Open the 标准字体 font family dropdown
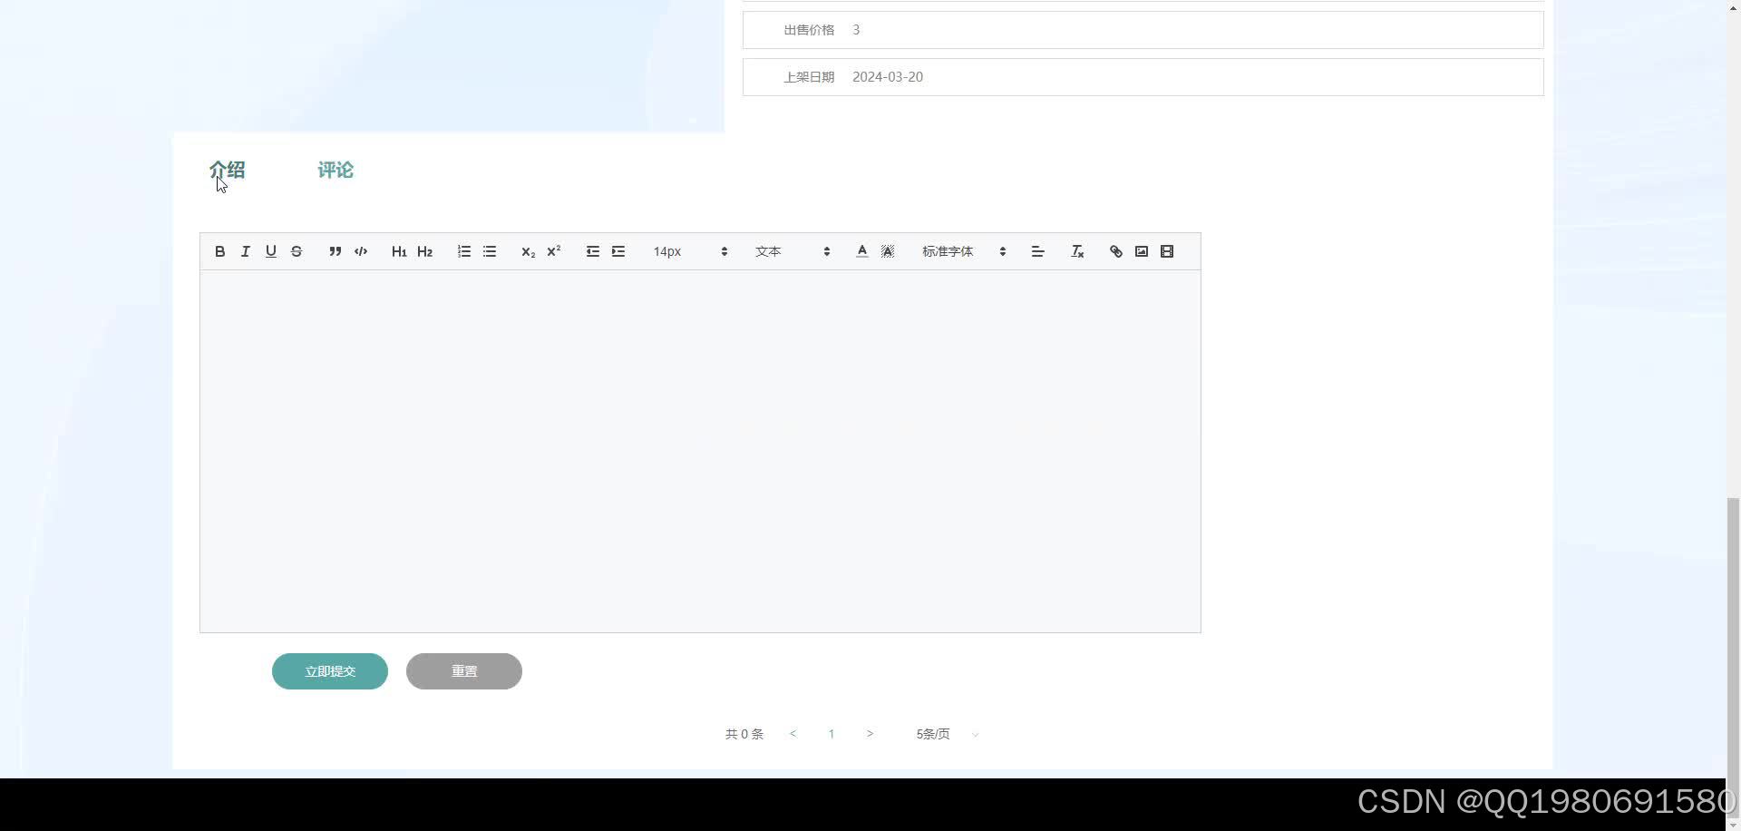The width and height of the screenshot is (1741, 831). [x=961, y=251]
